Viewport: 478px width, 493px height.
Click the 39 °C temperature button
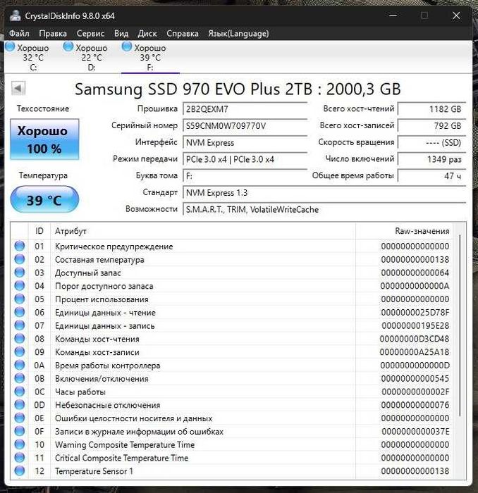click(x=44, y=200)
